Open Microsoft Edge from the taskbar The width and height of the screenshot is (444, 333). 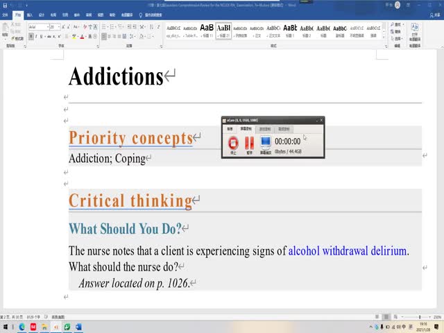click(x=22, y=326)
